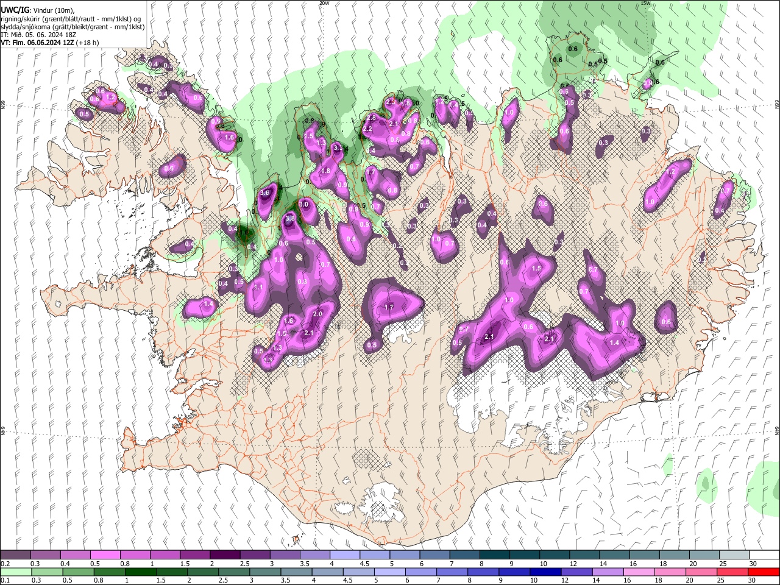Viewport: 780px width, 585px height.
Task: Select the palest green 0.1–0.3 swatch in the lower legend row
Action: (x=16, y=572)
